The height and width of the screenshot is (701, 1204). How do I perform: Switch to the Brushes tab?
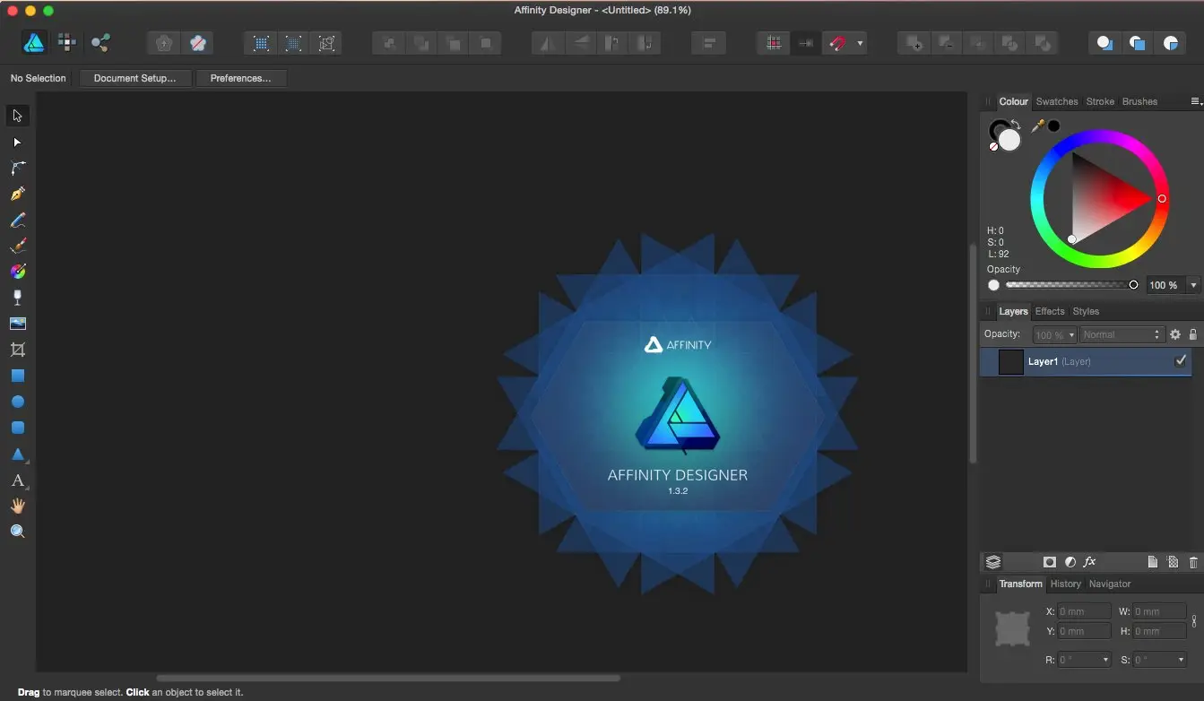coord(1139,101)
